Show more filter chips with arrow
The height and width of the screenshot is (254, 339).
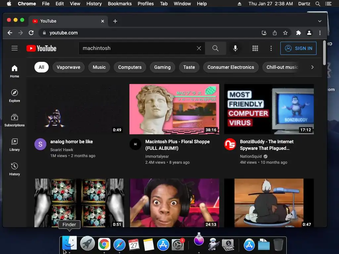tap(312, 67)
